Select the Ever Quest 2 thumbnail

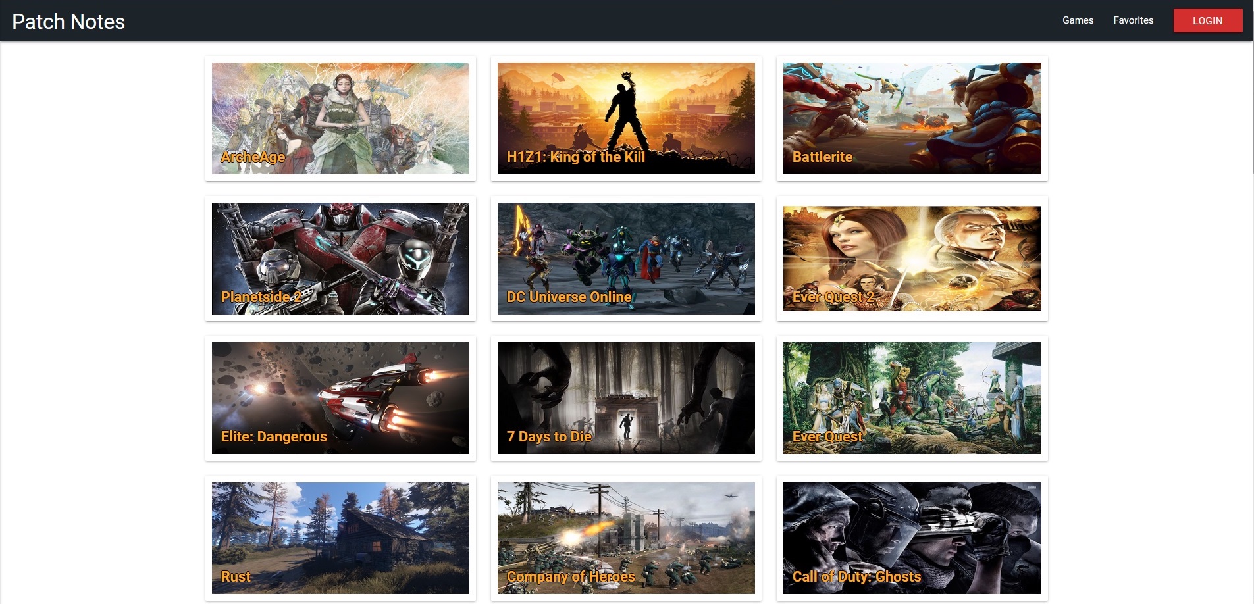(912, 259)
